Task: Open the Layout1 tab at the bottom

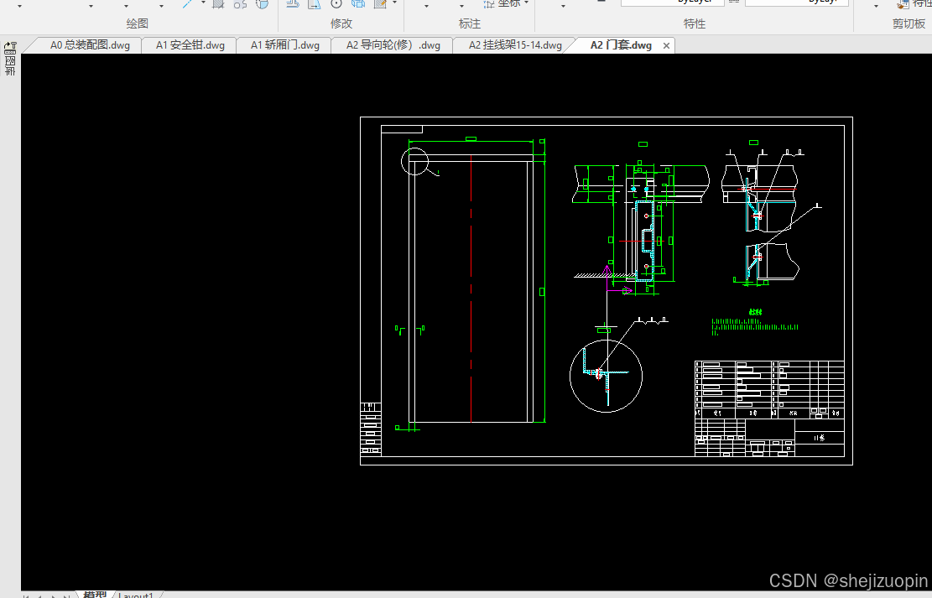Action: click(136, 595)
